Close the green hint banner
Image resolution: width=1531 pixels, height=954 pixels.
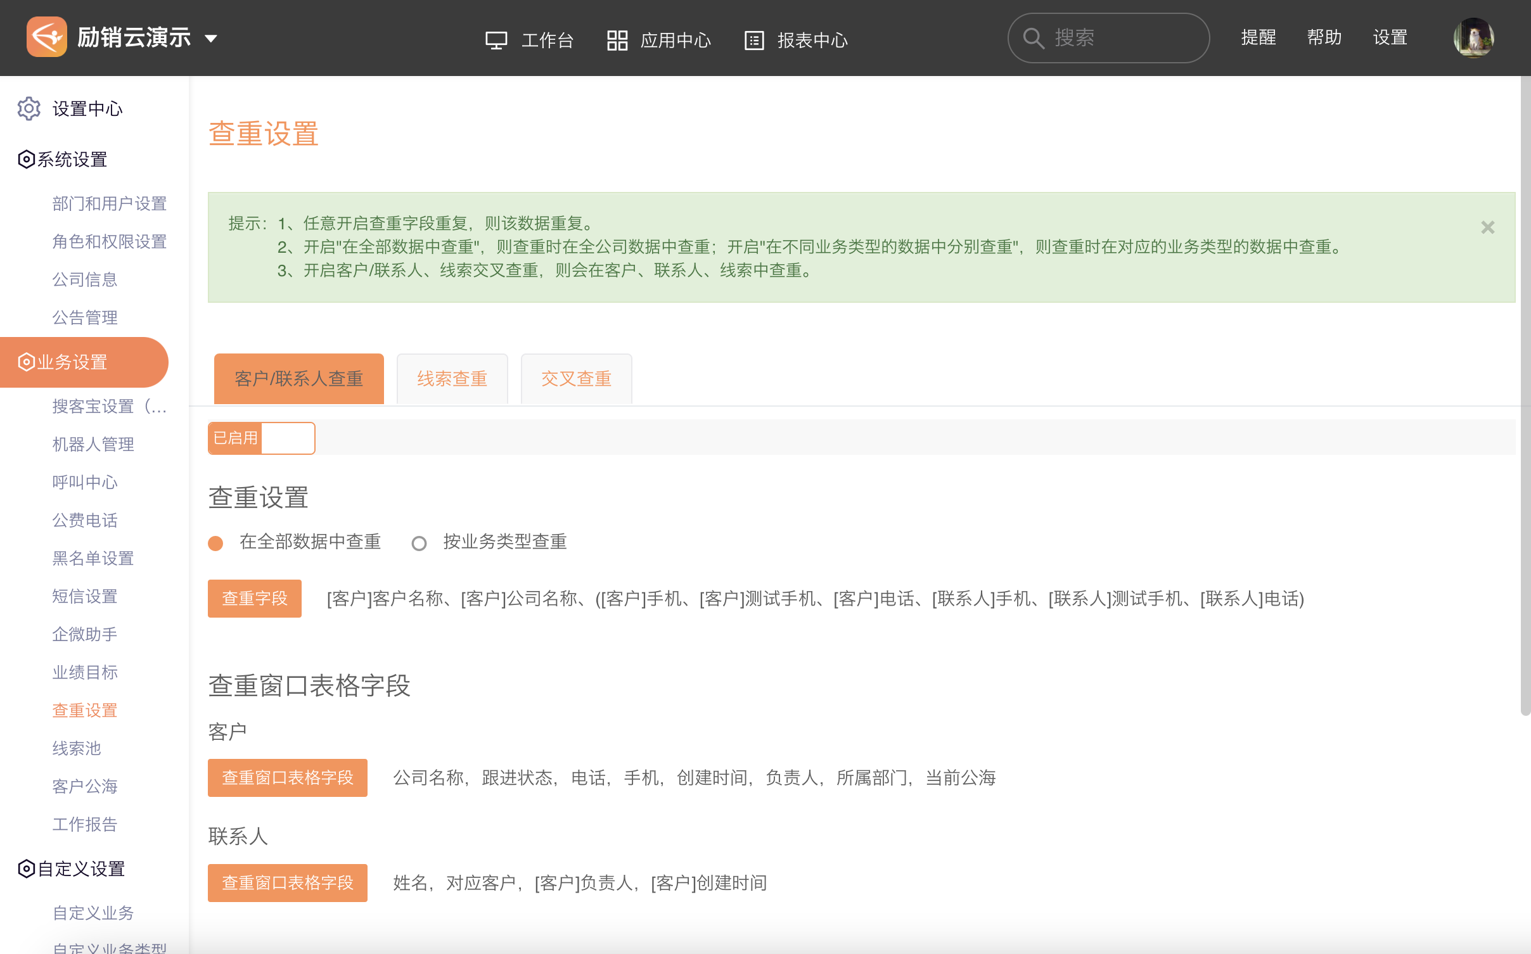pyautogui.click(x=1487, y=227)
